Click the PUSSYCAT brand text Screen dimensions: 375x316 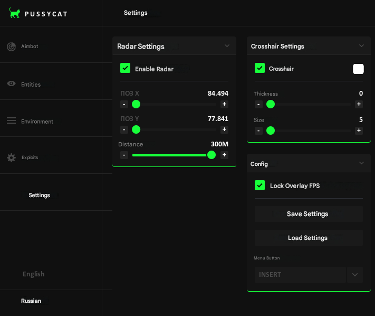[46, 14]
